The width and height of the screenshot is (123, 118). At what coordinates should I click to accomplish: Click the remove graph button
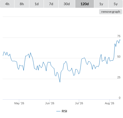pyautogui.click(x=111, y=12)
